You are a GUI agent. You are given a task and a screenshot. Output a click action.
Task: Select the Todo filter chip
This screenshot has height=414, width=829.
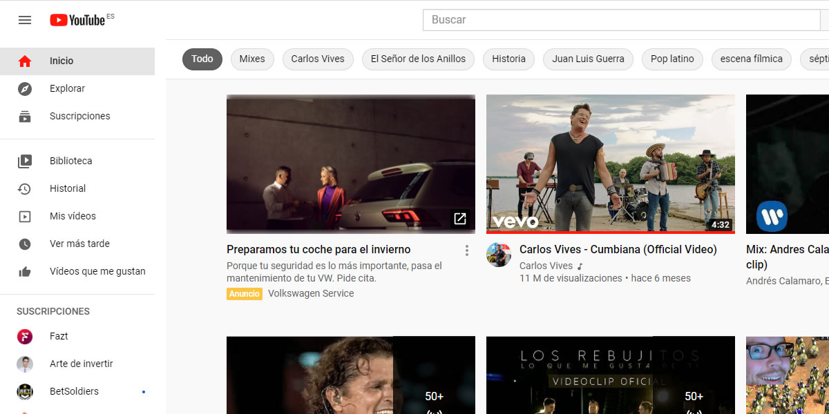point(202,59)
